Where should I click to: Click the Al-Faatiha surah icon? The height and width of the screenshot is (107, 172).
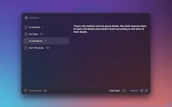[x=26, y=27]
